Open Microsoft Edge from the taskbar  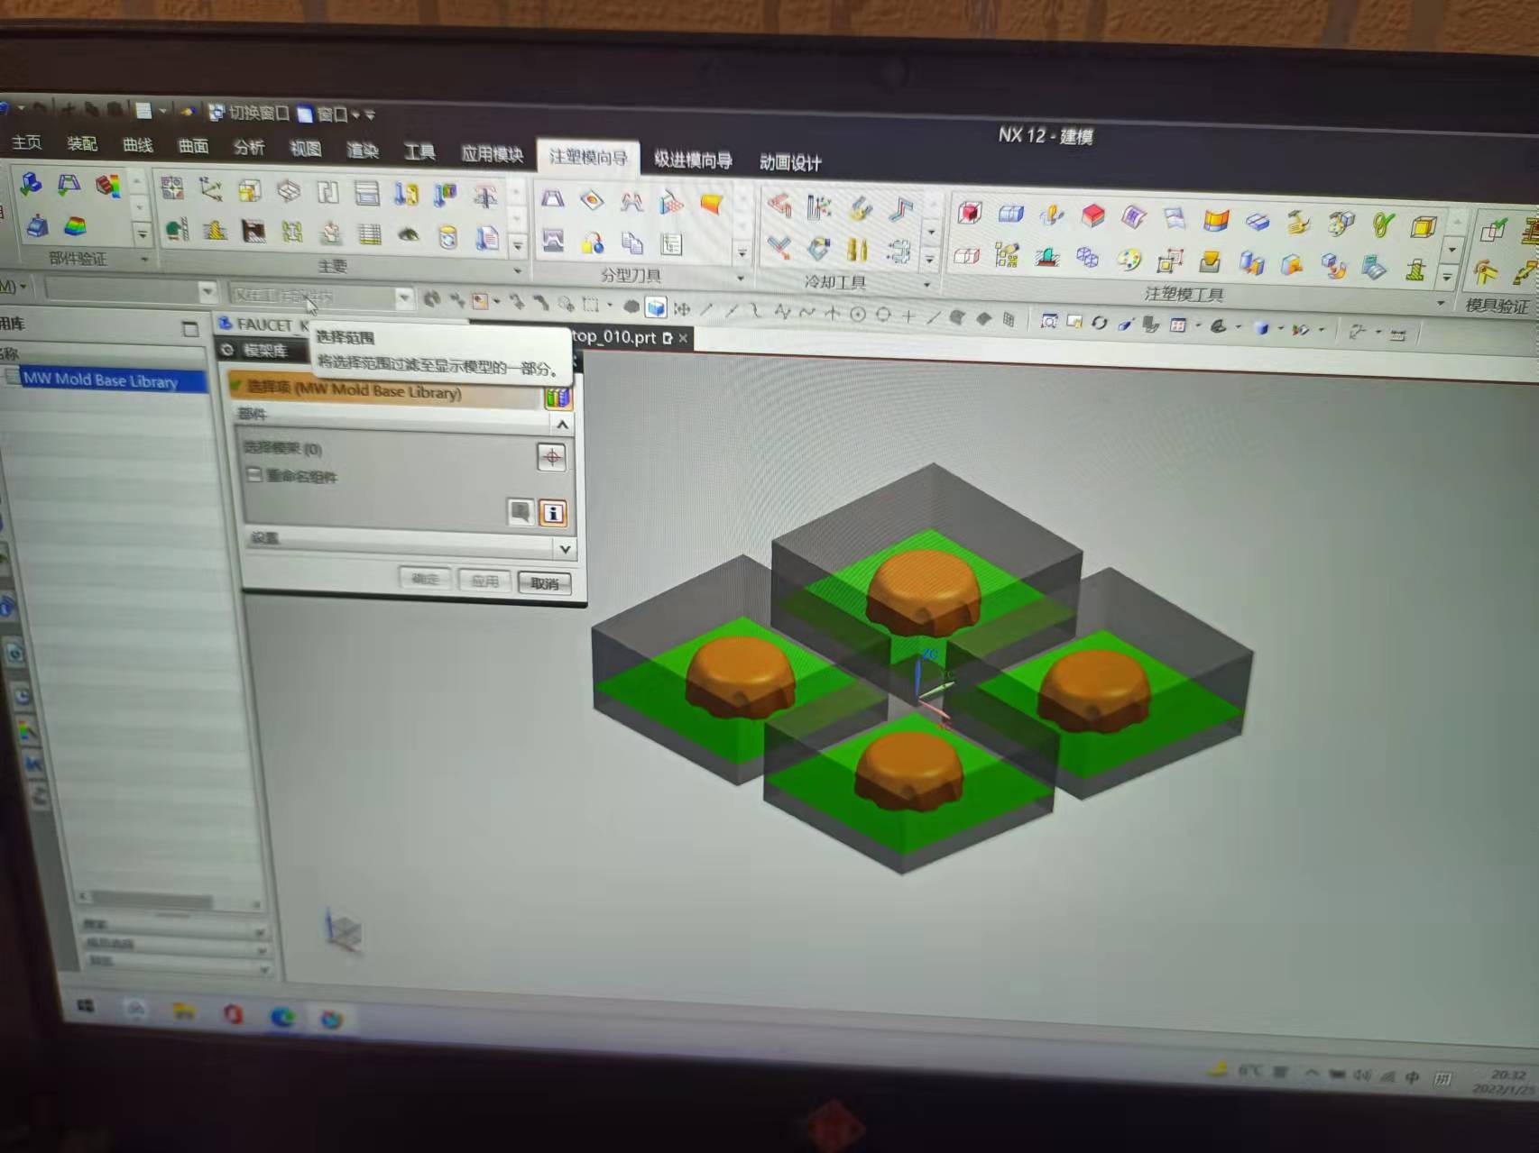pos(282,1016)
